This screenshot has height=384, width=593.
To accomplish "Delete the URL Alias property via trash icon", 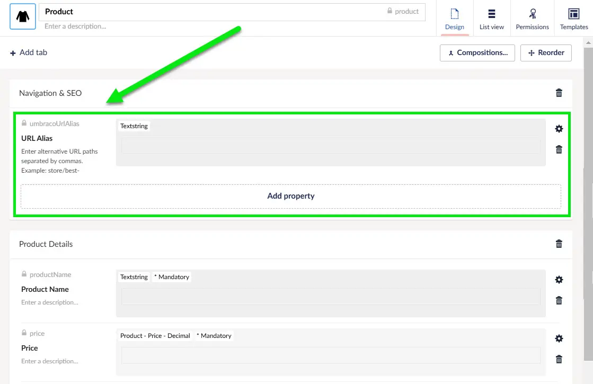I will pos(559,149).
